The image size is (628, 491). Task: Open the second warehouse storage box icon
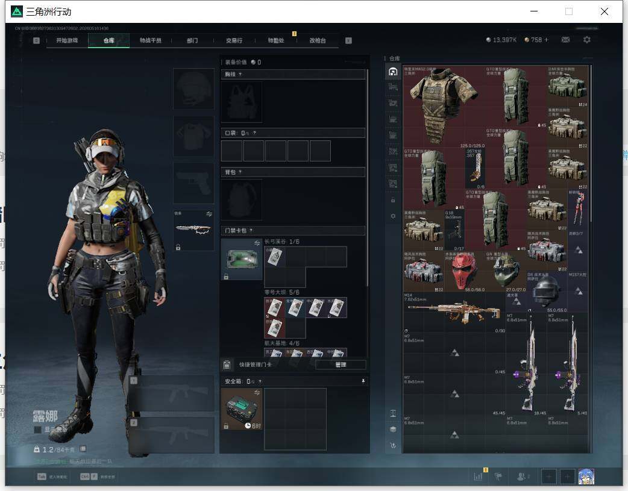coord(393,87)
